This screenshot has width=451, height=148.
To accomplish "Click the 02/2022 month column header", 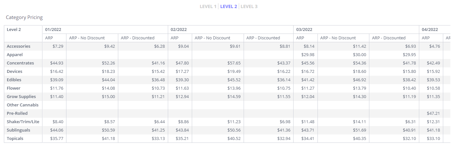I will 179,30.
